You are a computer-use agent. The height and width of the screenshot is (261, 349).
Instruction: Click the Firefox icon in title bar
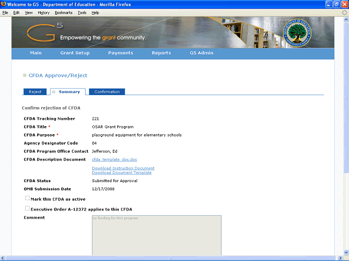coord(4,4)
